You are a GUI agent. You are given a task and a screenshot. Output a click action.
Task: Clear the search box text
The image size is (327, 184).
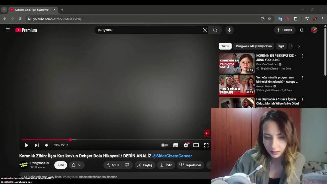coord(205,30)
